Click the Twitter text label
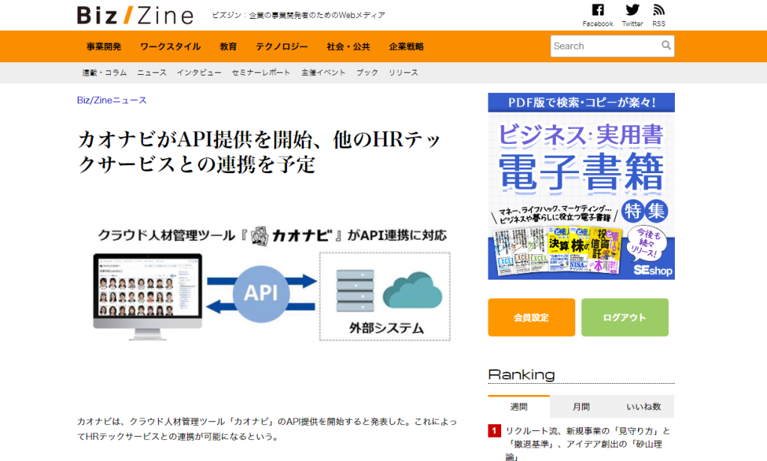 point(632,23)
